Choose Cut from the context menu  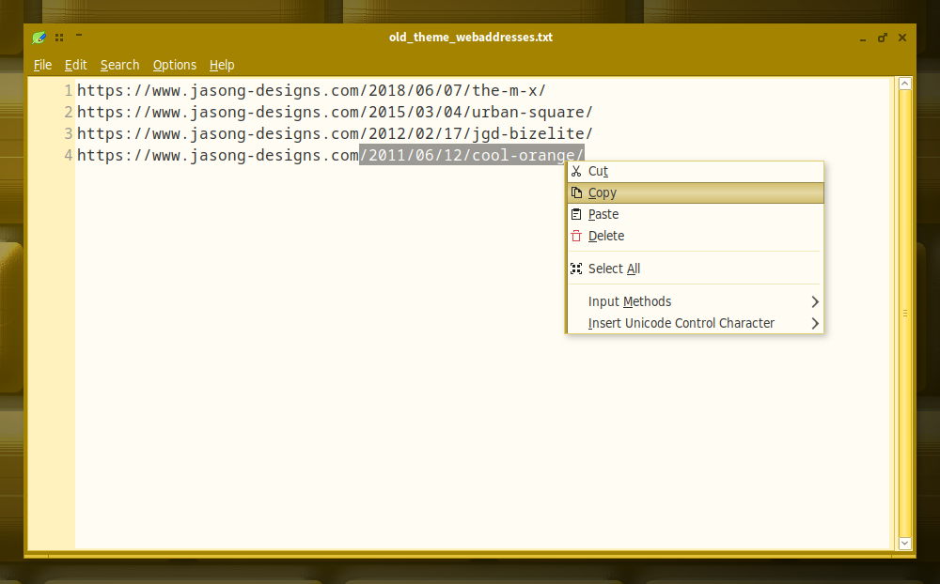(x=696, y=171)
